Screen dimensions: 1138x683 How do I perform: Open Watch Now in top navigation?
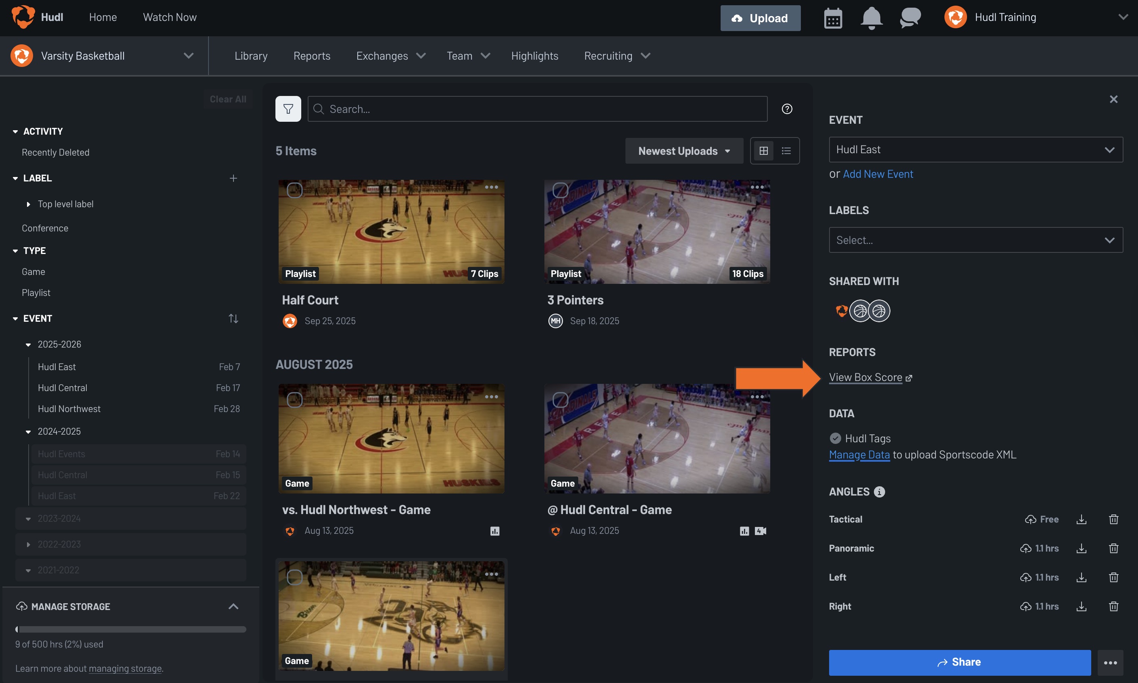(170, 17)
